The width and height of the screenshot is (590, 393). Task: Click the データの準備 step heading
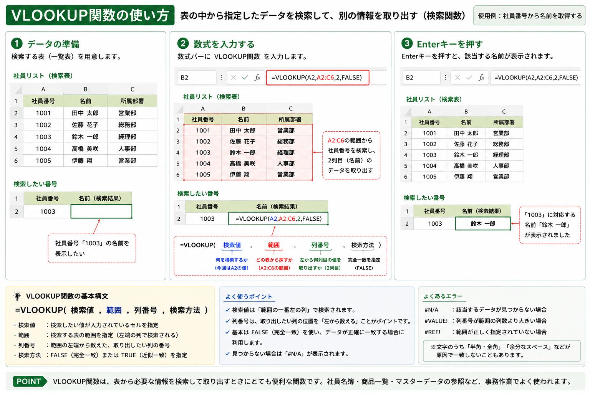coord(53,44)
